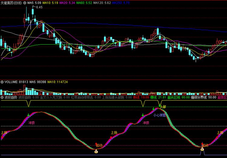Click the second 起动 label at the right
Viewport: 227px width, 158px height.
[205, 145]
